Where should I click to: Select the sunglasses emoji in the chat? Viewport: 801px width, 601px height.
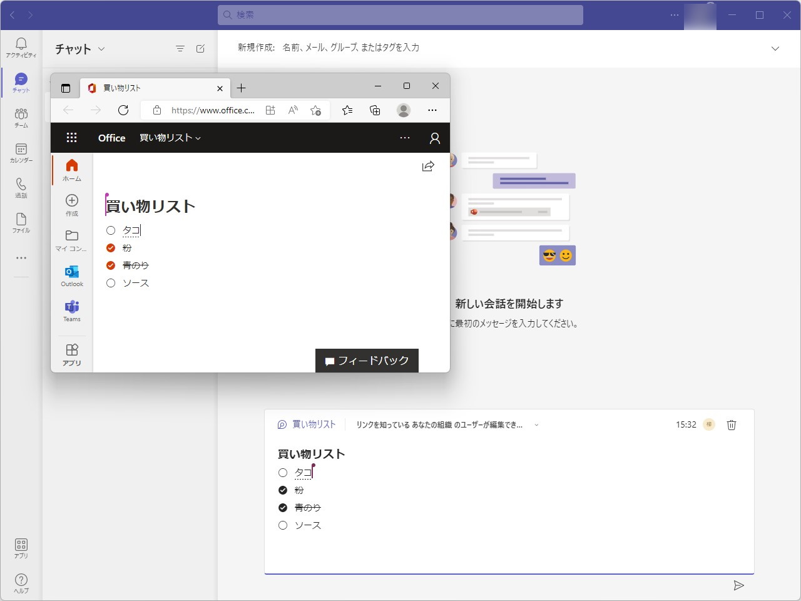tap(548, 255)
